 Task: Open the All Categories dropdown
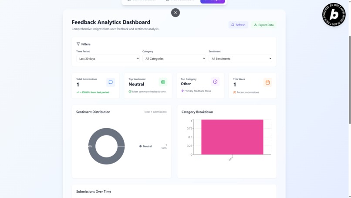pyautogui.click(x=174, y=58)
